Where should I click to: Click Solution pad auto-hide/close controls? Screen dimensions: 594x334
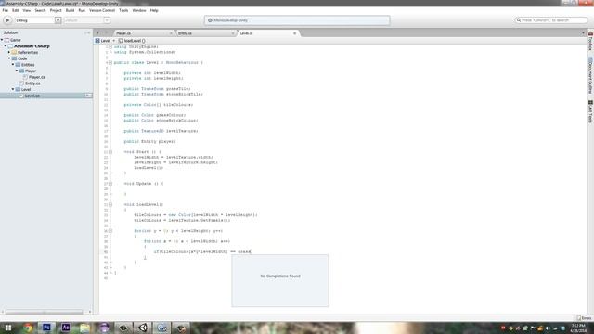point(87,33)
